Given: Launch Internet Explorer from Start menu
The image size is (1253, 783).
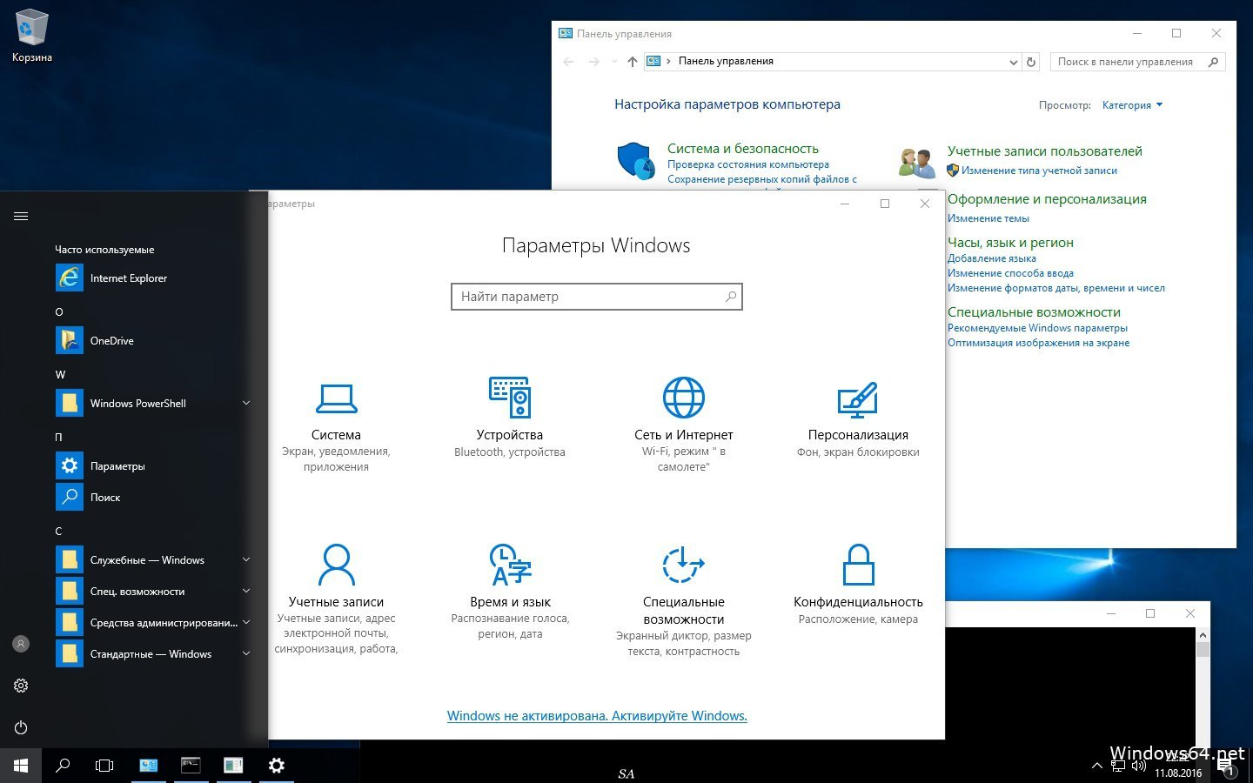Looking at the screenshot, I should [70, 278].
